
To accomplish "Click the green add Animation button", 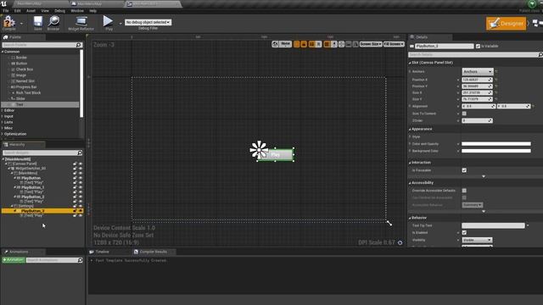I will pos(14,260).
